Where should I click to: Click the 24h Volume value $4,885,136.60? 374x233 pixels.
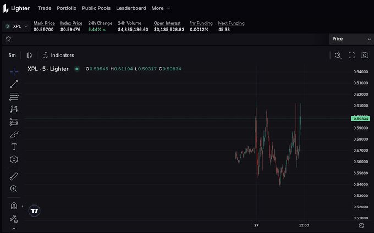click(x=133, y=30)
